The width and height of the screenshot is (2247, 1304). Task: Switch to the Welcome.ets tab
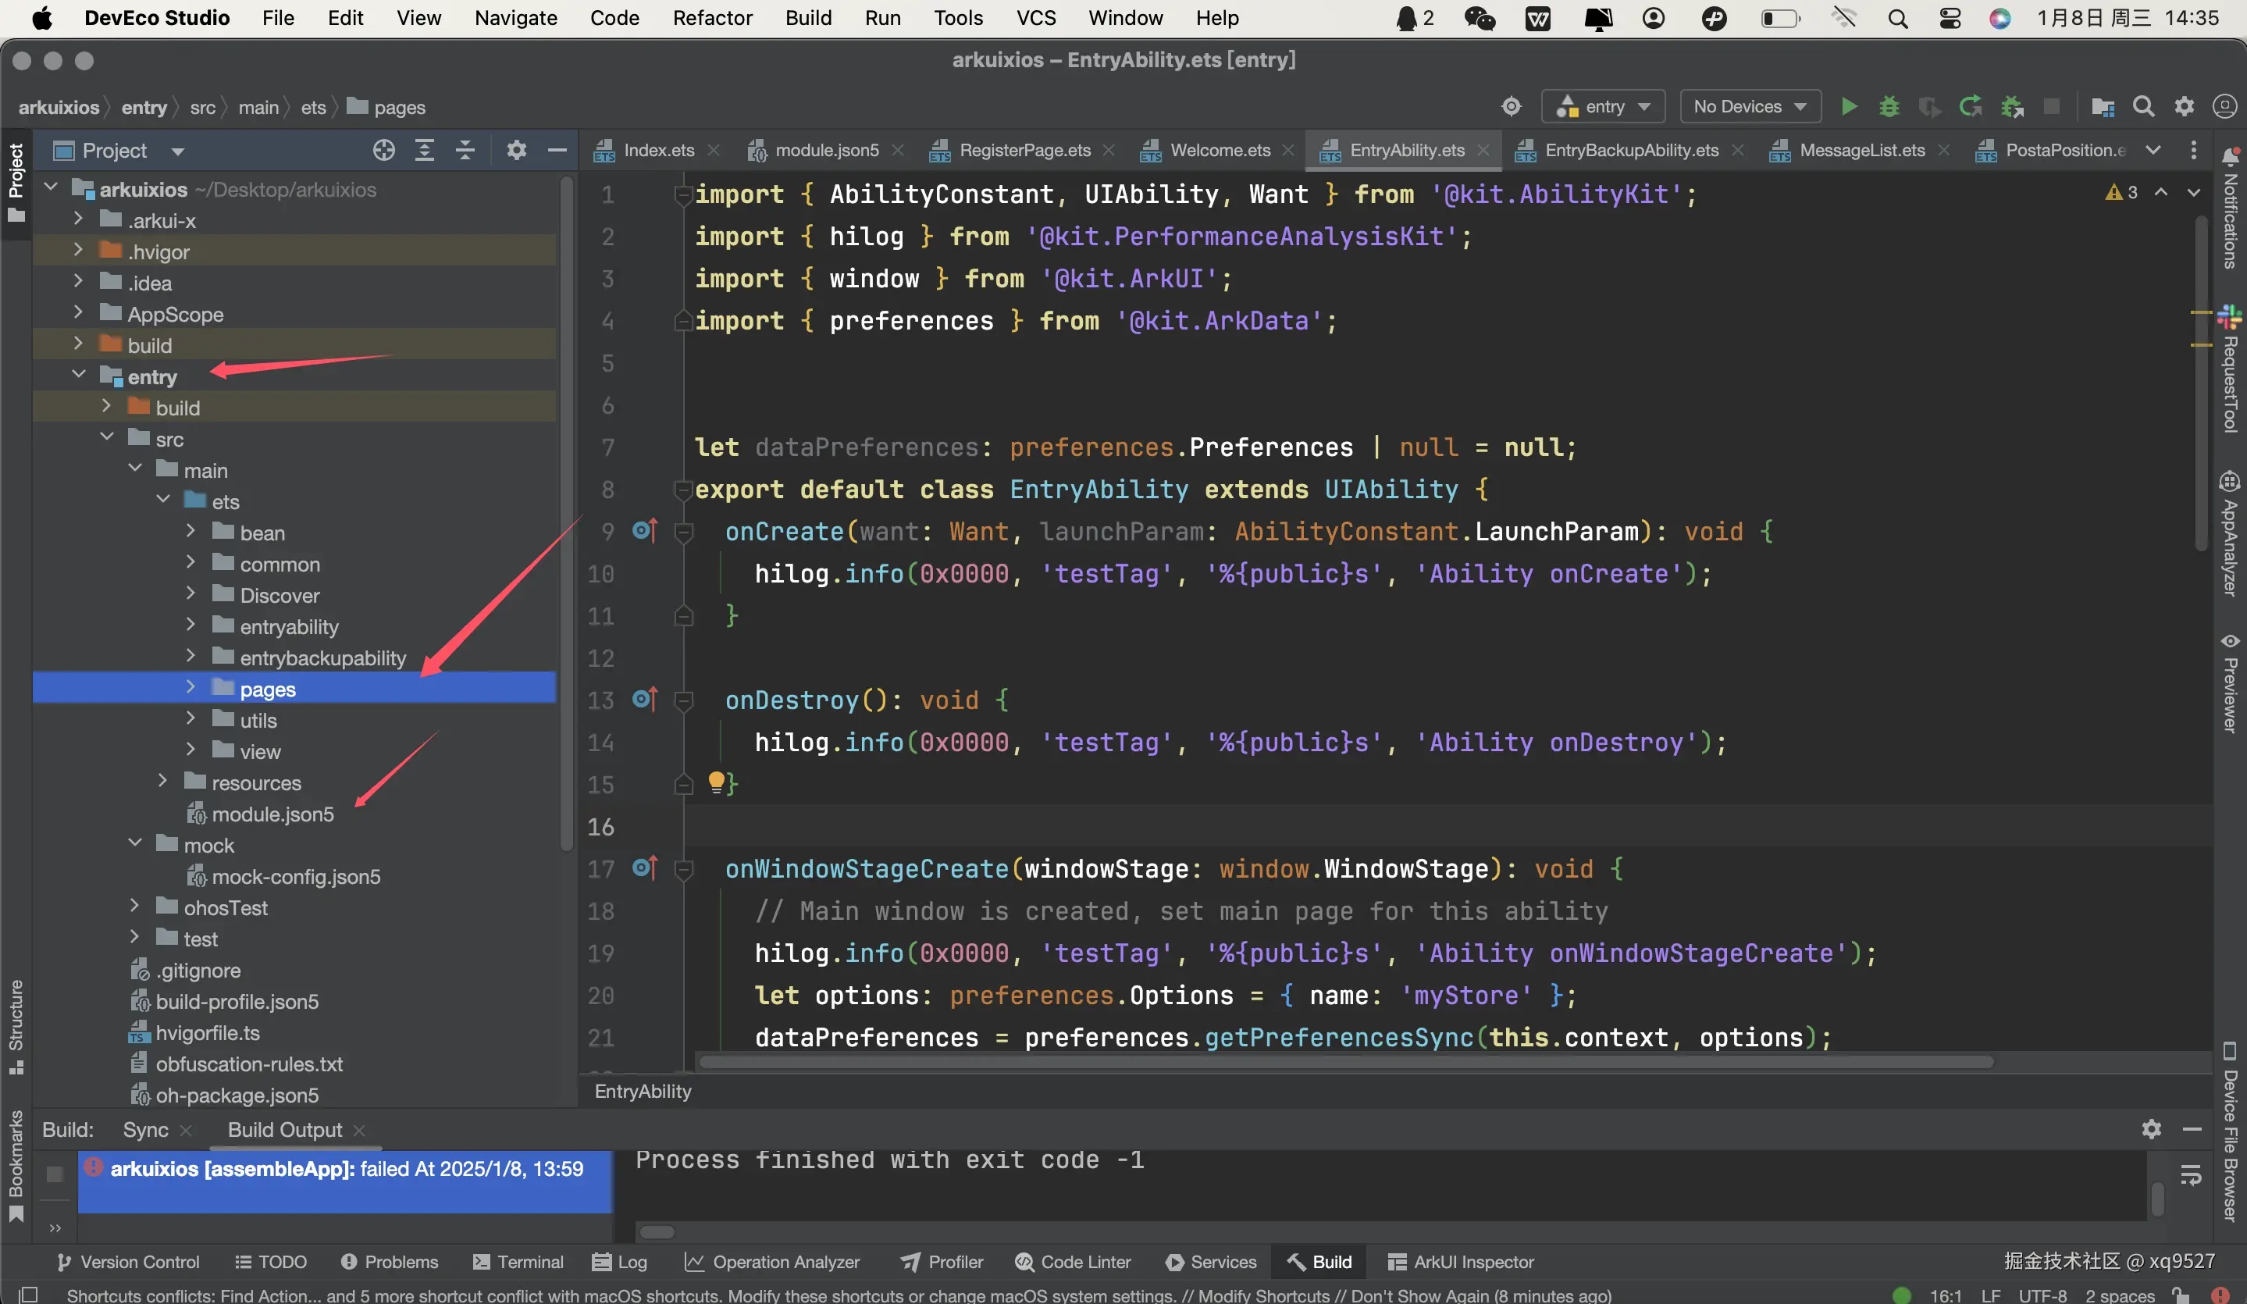click(x=1219, y=150)
